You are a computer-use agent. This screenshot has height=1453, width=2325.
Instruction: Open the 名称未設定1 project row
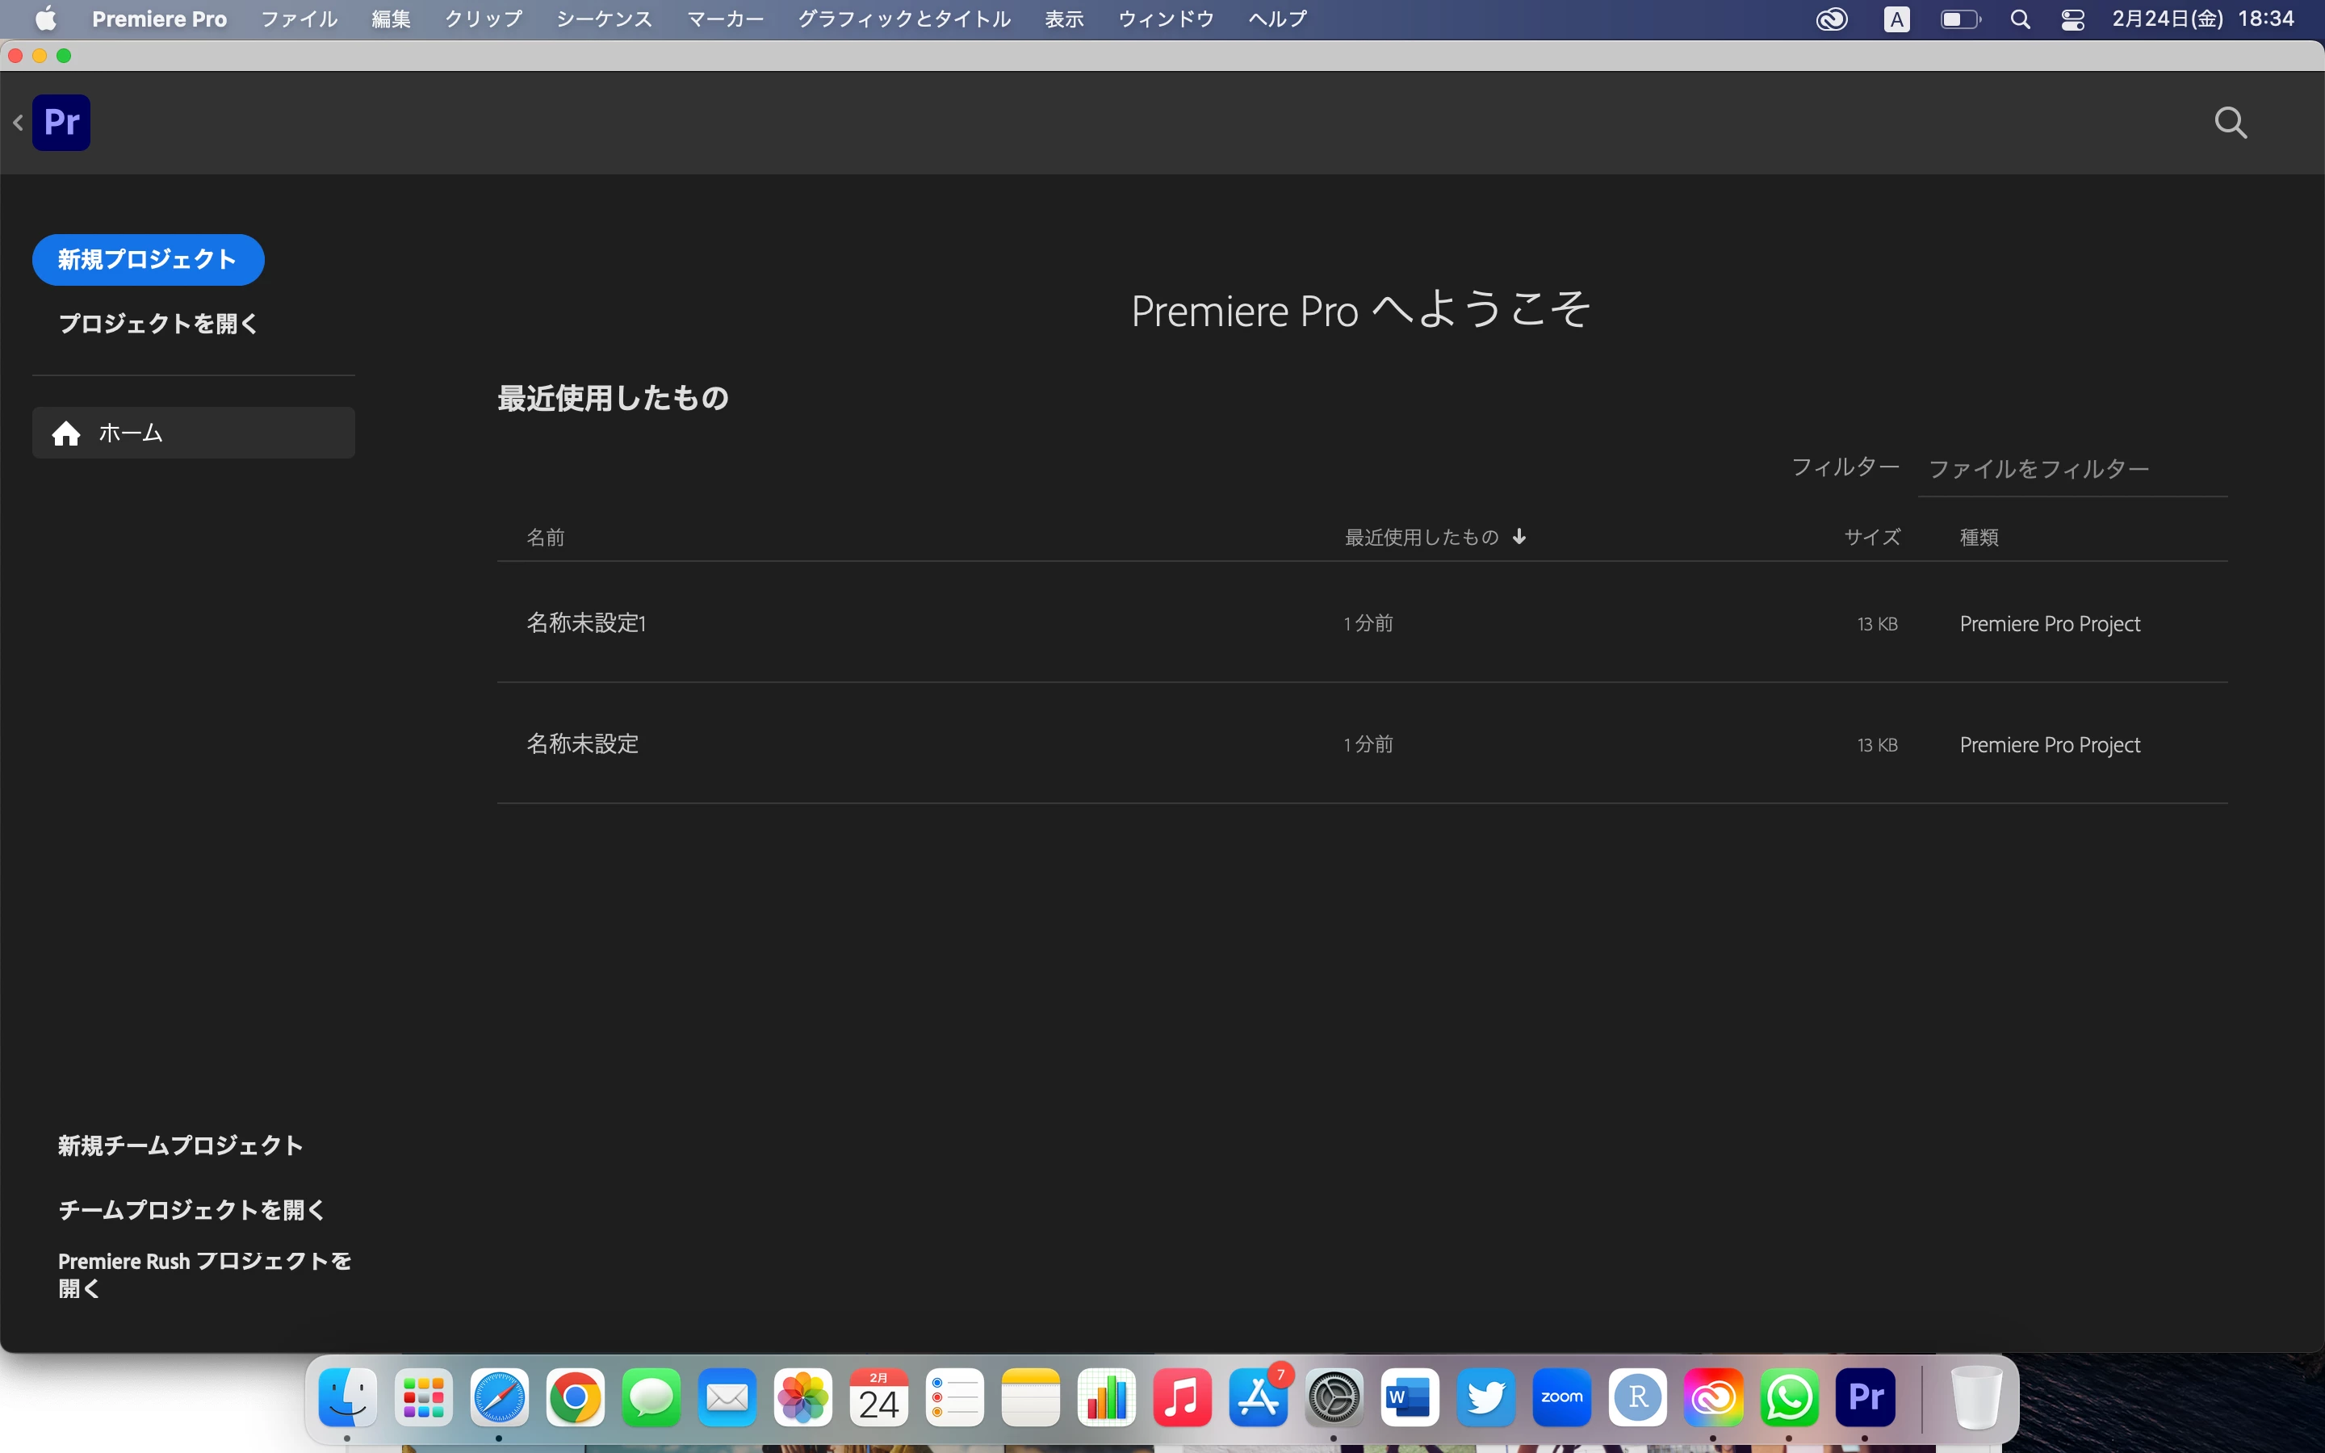pyautogui.click(x=586, y=622)
